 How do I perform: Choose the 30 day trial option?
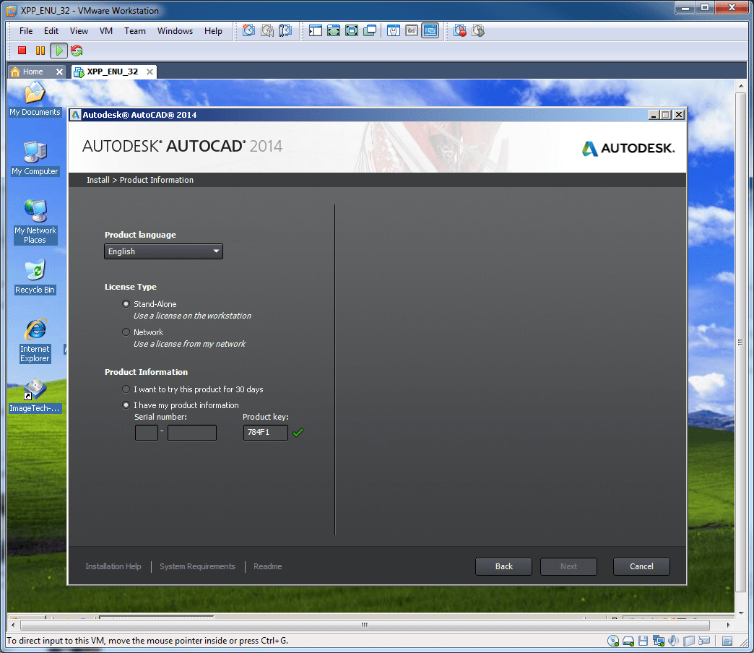tap(126, 389)
